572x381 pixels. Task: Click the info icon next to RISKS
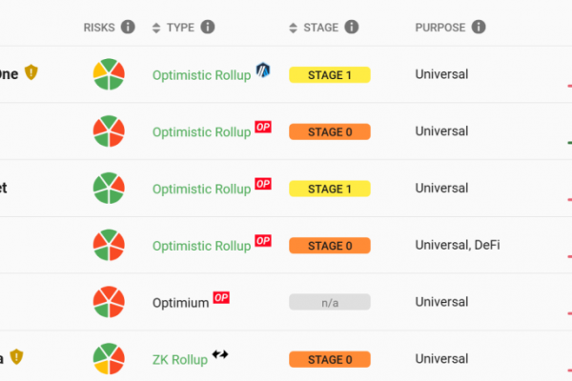point(128,27)
